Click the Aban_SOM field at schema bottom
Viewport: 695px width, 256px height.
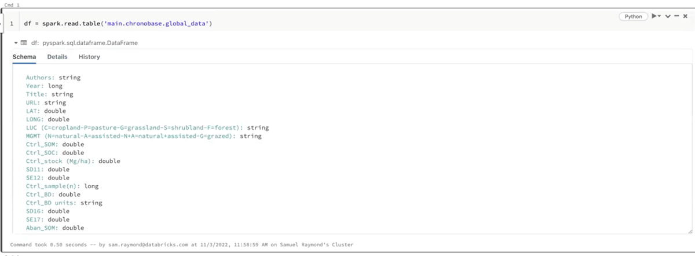pos(42,228)
